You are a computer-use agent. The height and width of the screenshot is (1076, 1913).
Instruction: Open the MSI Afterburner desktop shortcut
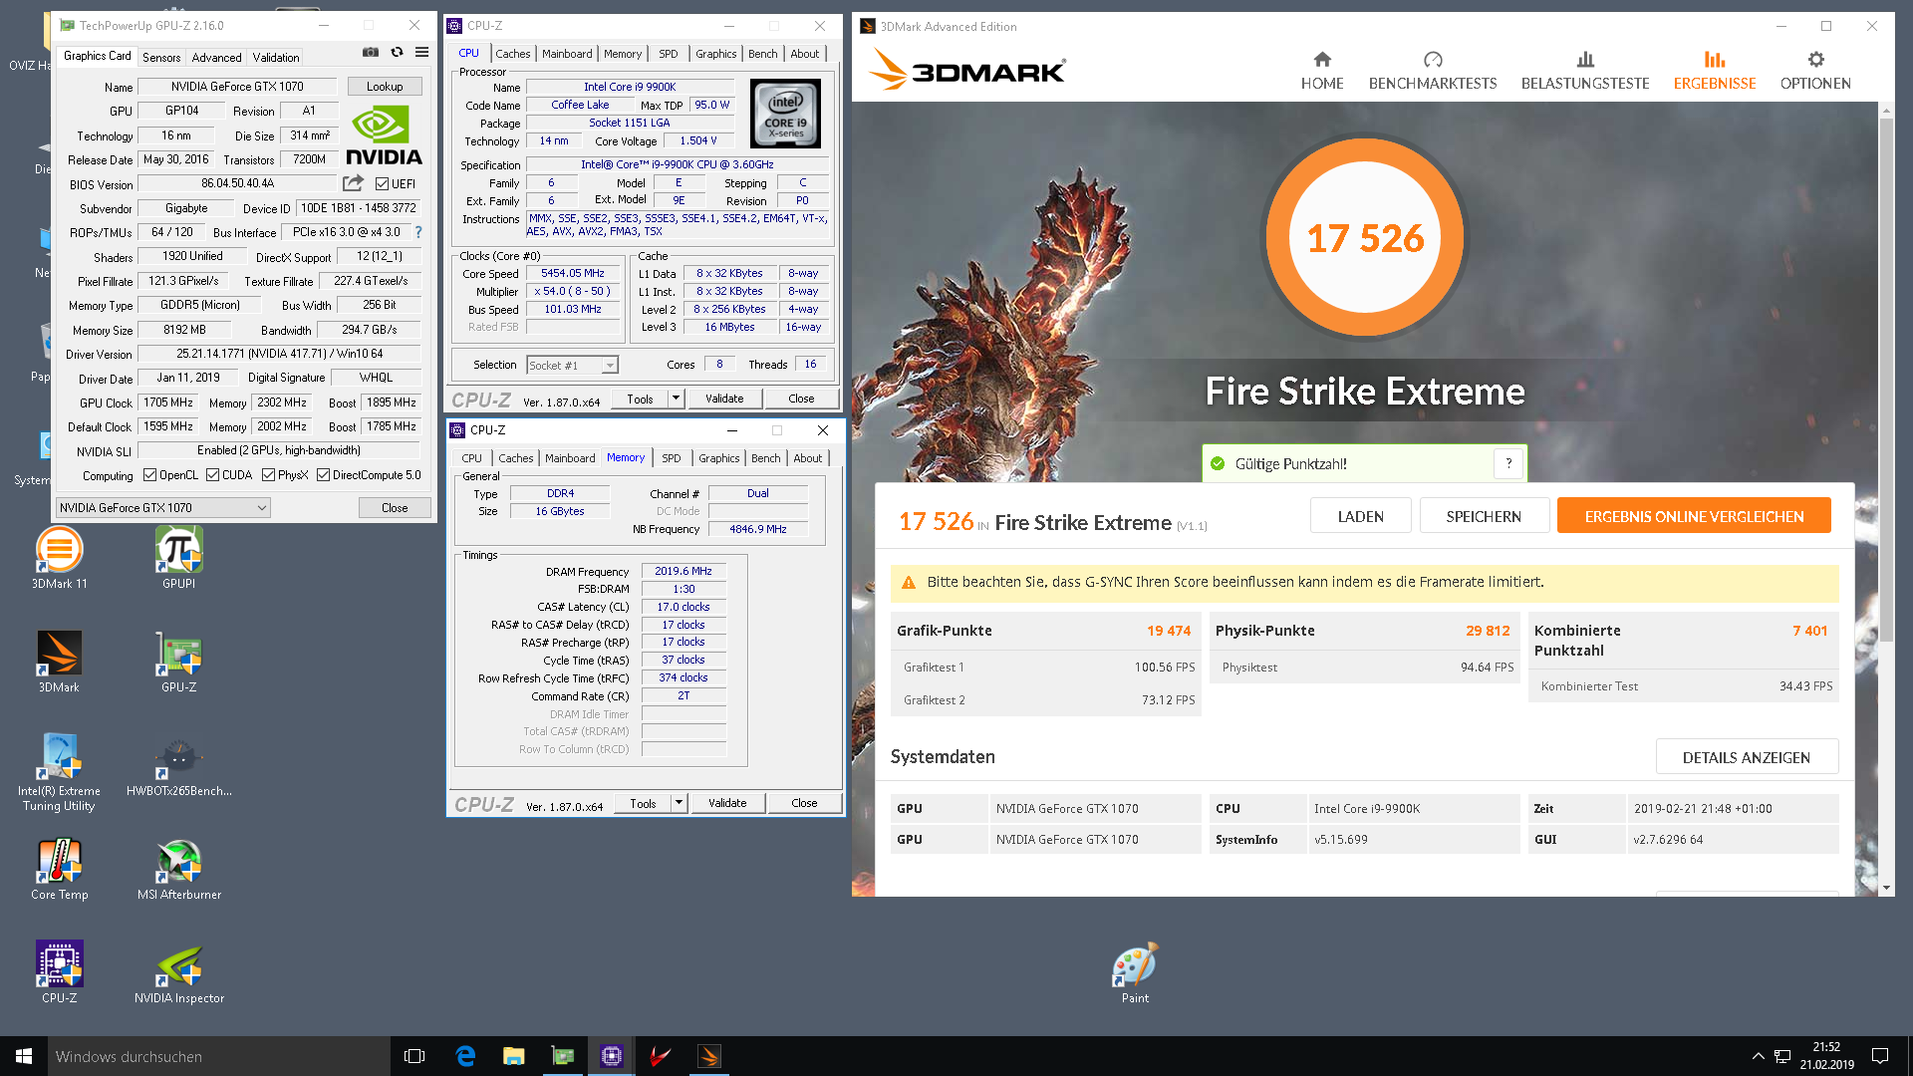pos(179,870)
